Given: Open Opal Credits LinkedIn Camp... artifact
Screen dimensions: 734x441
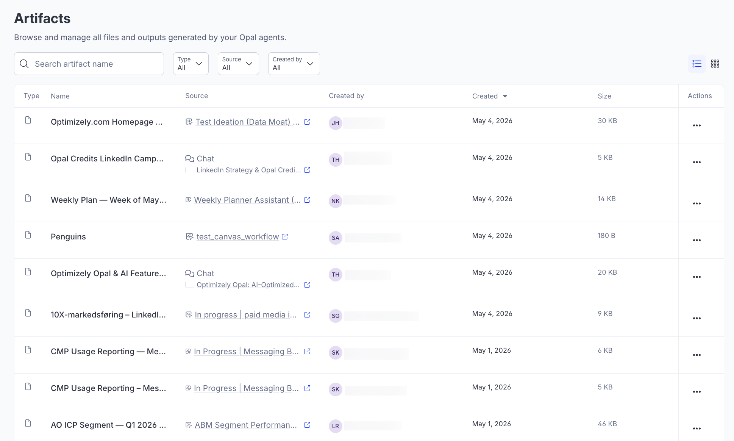Looking at the screenshot, I should [x=107, y=158].
